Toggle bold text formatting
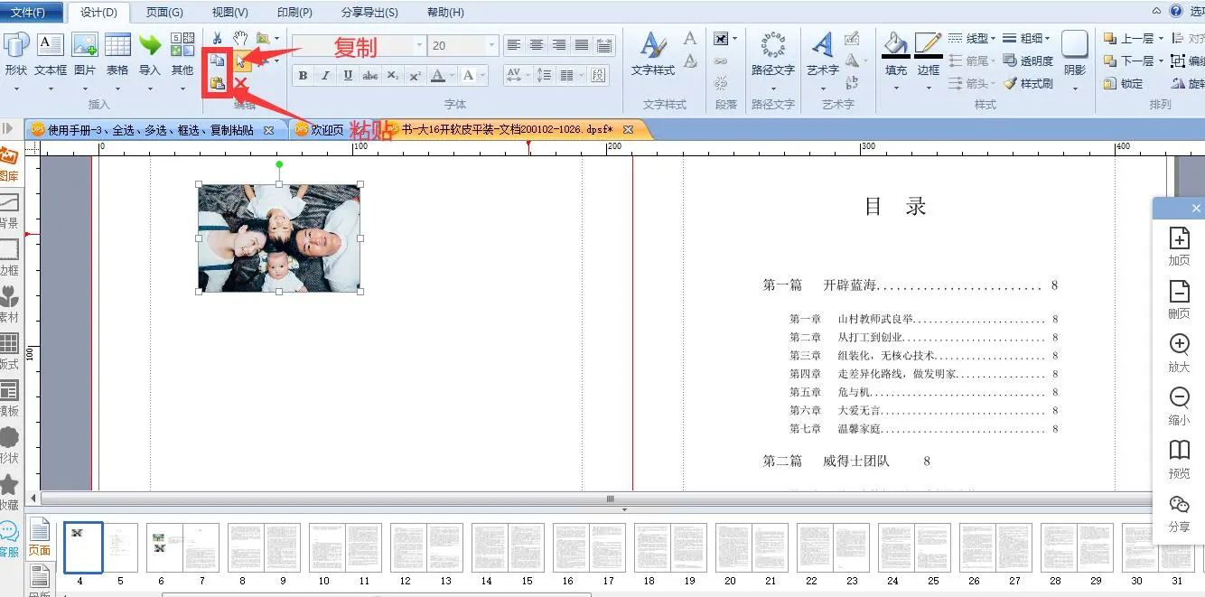 pos(303,76)
